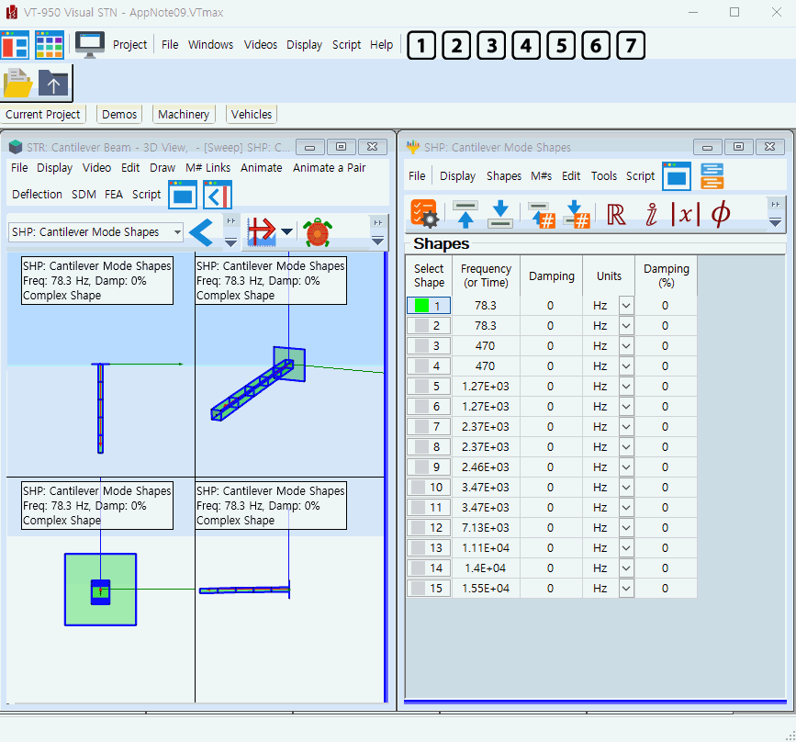Click the colorful tiled windows icon
The height and width of the screenshot is (742, 796).
click(x=50, y=45)
